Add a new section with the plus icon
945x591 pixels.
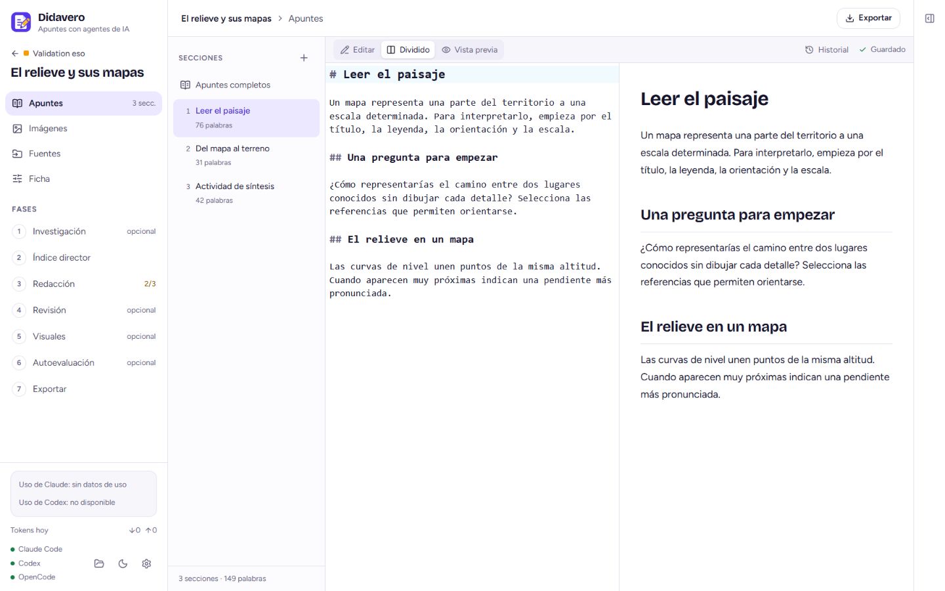tap(304, 58)
